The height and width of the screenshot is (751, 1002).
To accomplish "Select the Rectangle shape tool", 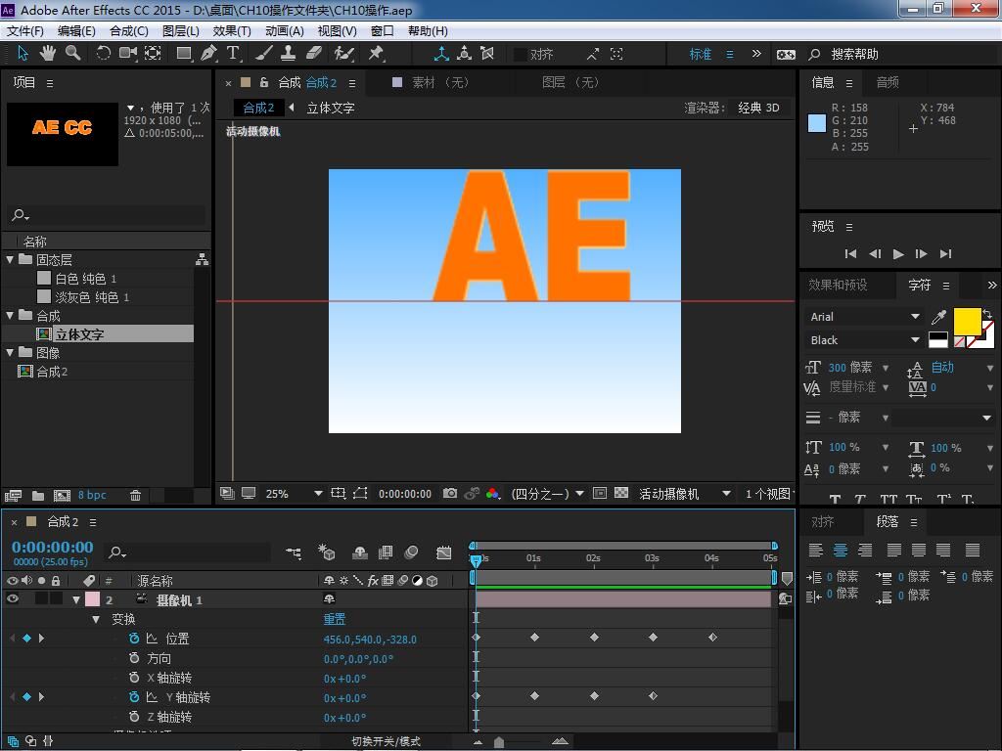I will (184, 54).
